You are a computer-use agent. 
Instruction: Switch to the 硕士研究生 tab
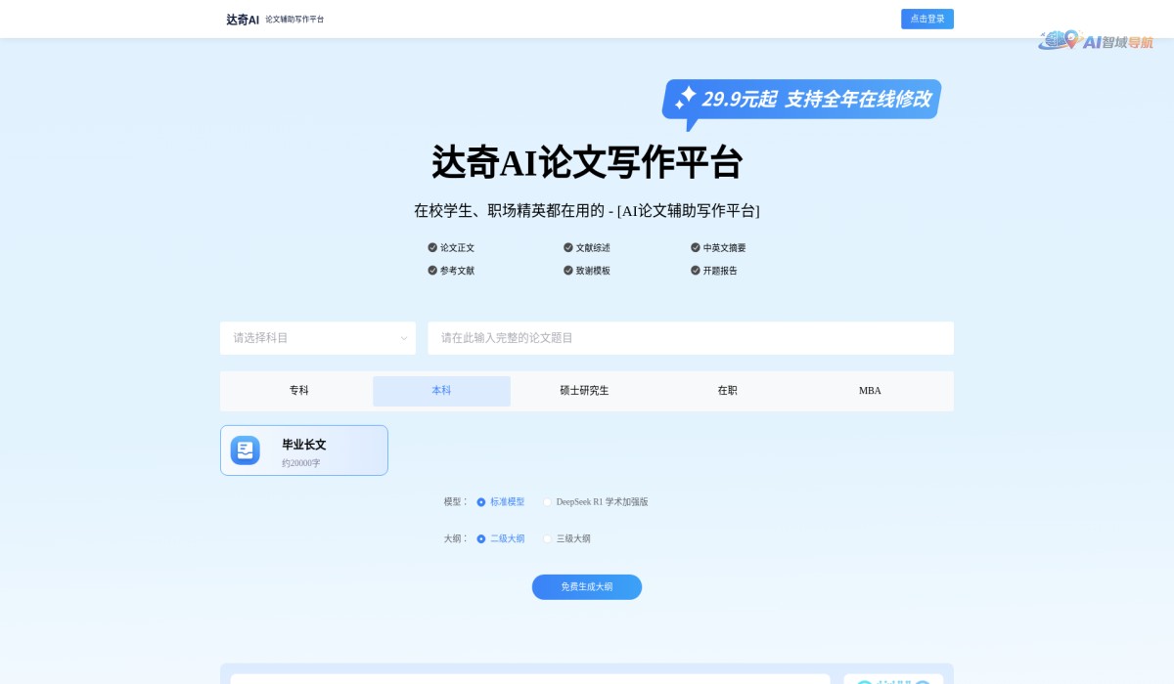(x=585, y=390)
